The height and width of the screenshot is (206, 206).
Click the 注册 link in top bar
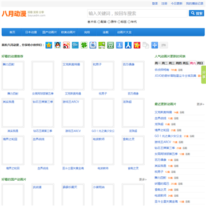(x=164, y=3)
